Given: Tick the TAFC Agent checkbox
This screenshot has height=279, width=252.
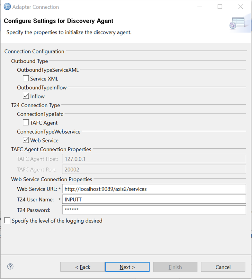Looking at the screenshot, I should (x=26, y=123).
